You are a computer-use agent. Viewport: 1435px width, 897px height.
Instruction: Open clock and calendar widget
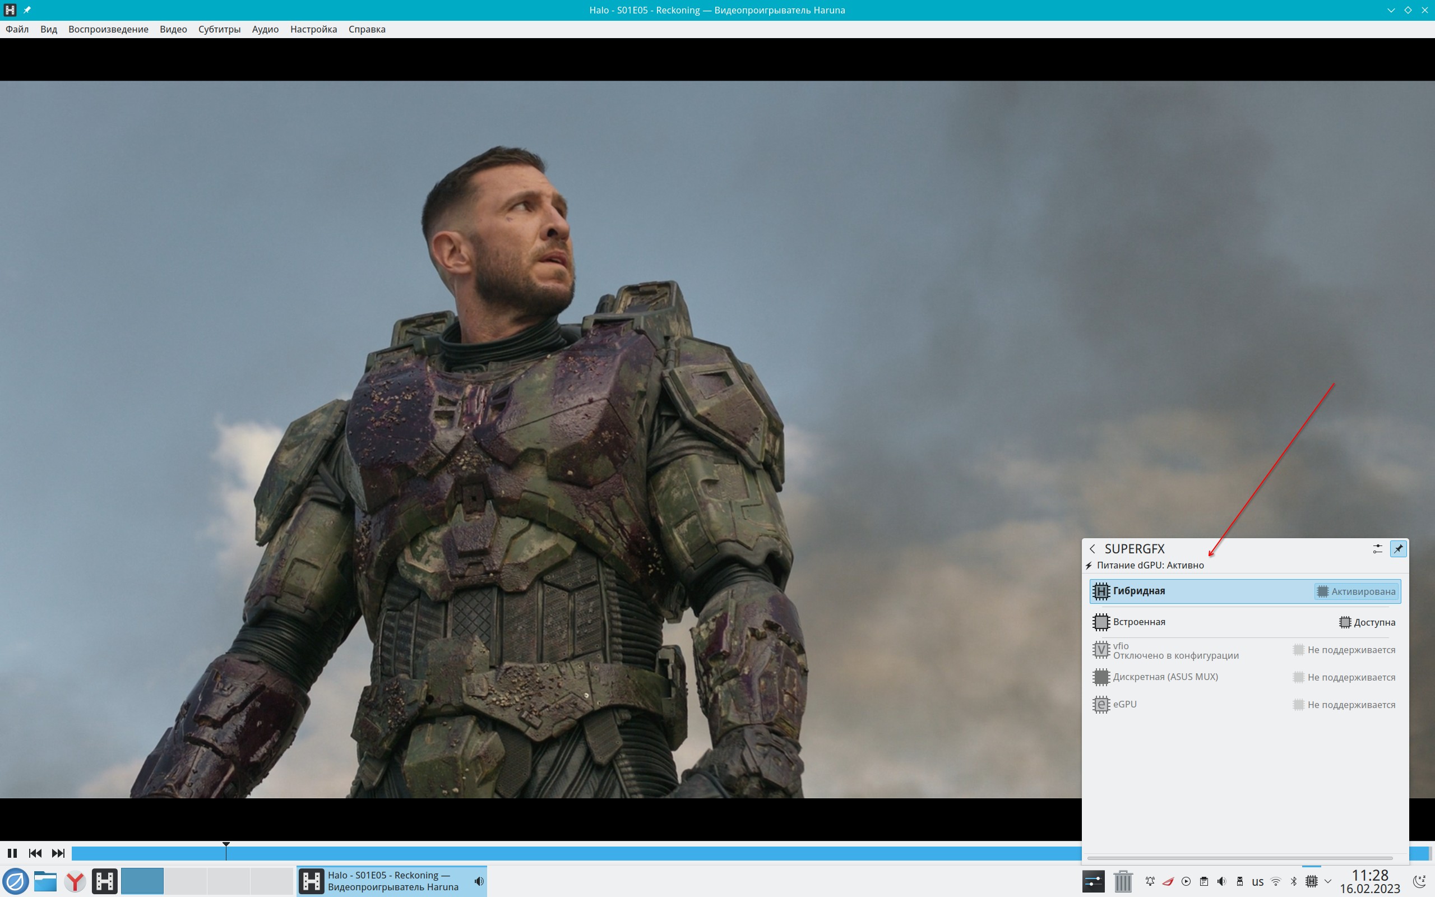(x=1369, y=881)
